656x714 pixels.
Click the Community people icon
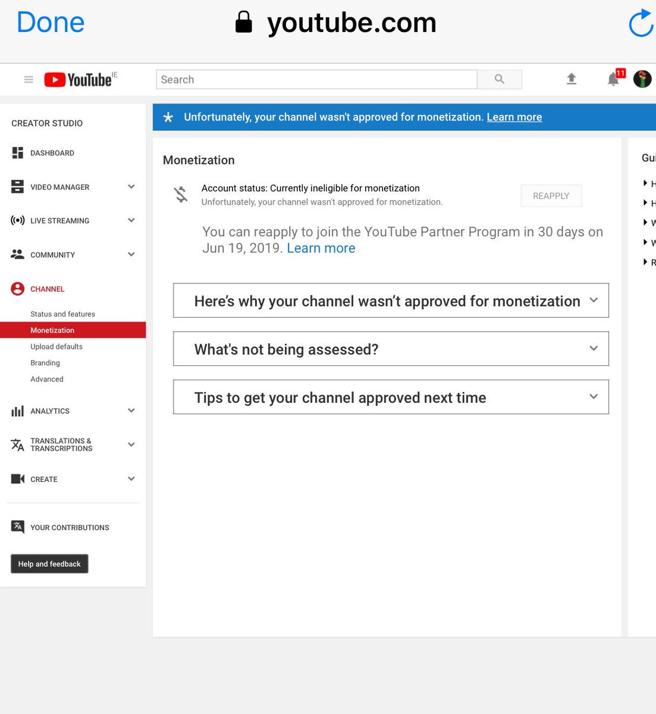18,254
